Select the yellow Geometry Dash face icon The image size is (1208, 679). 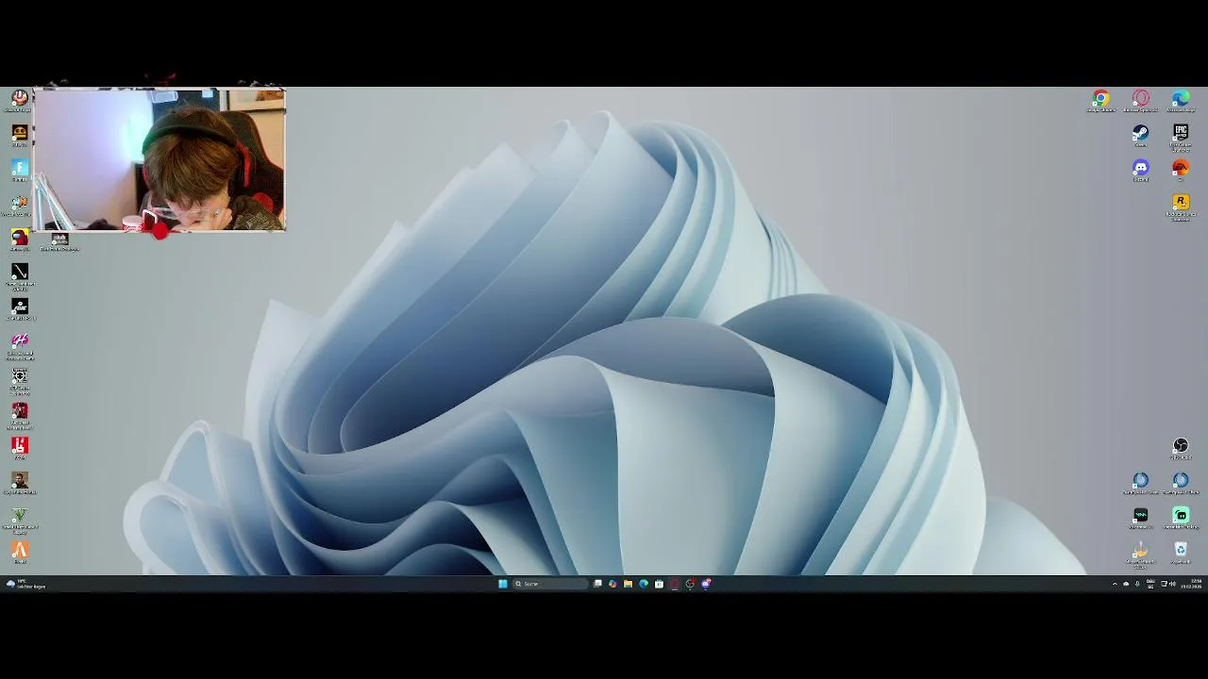pos(20,133)
